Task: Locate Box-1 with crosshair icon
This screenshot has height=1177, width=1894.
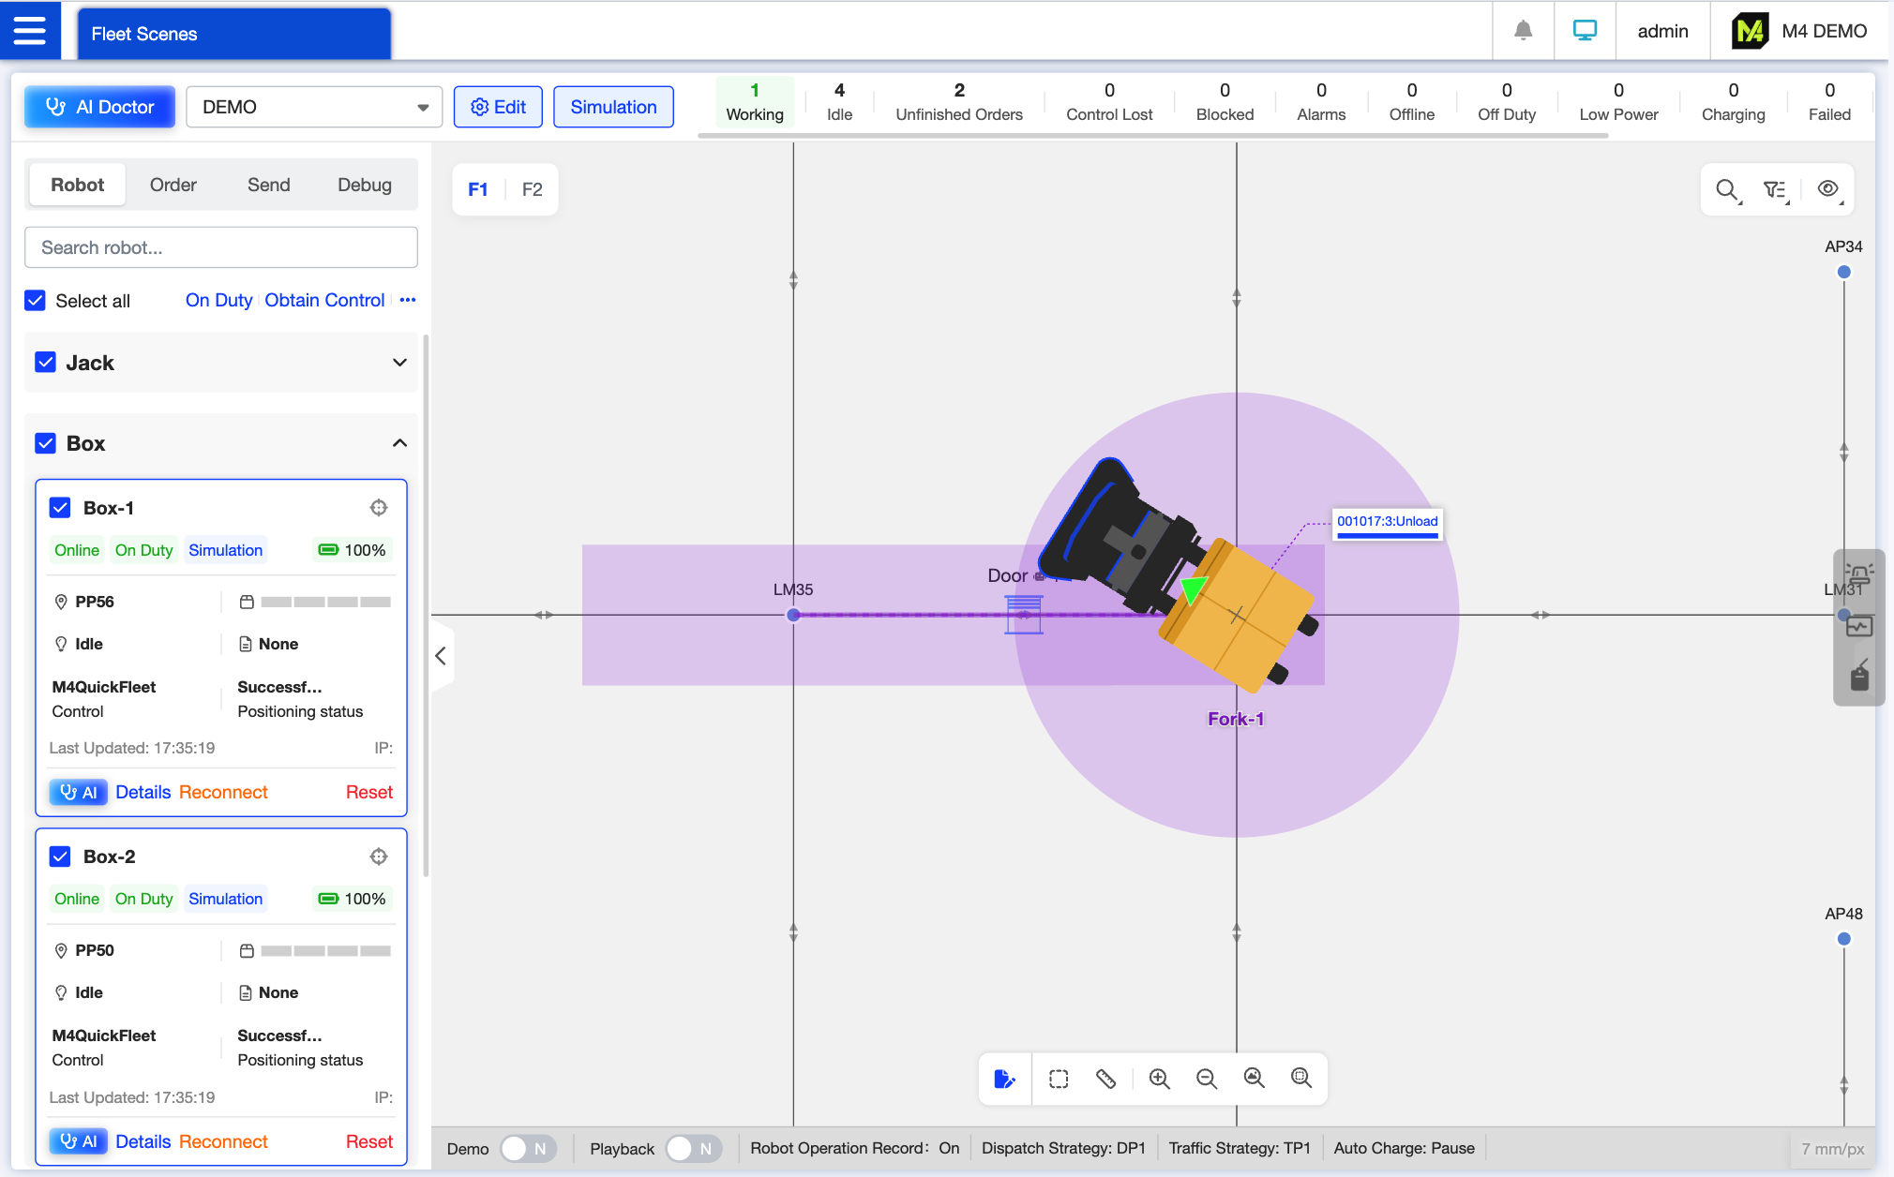Action: [379, 508]
